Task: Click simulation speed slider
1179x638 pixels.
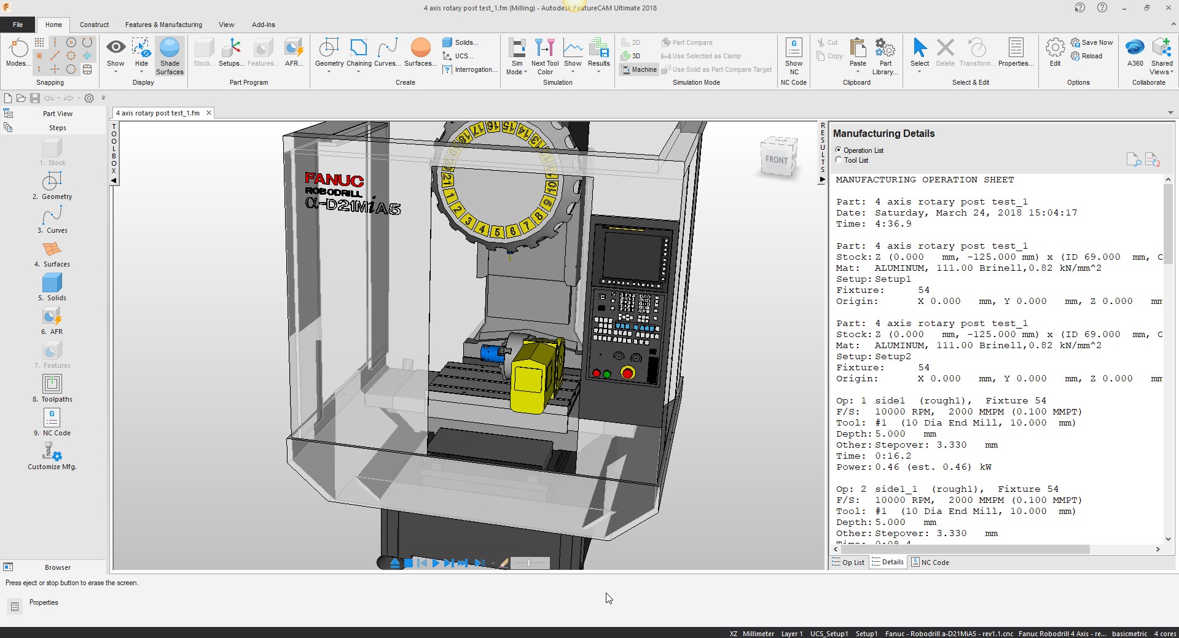Action: [x=529, y=563]
